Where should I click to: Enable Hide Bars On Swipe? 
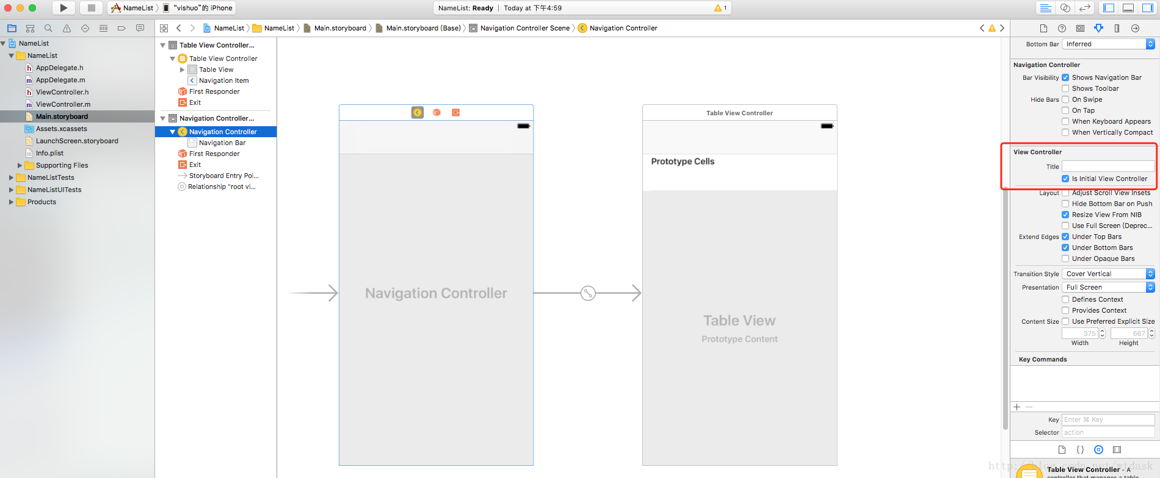coord(1065,99)
